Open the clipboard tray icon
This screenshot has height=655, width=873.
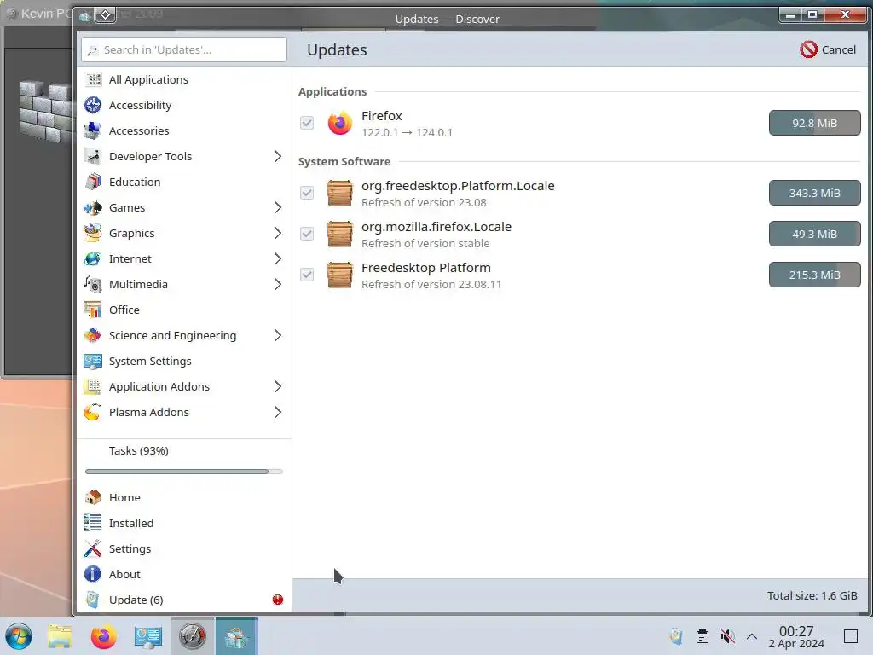702,636
